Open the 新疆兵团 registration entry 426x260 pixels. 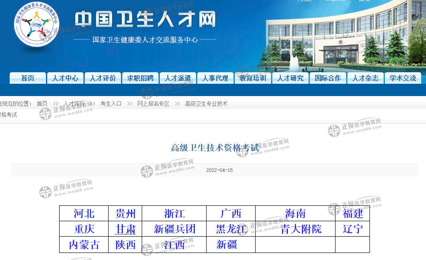click(x=173, y=229)
